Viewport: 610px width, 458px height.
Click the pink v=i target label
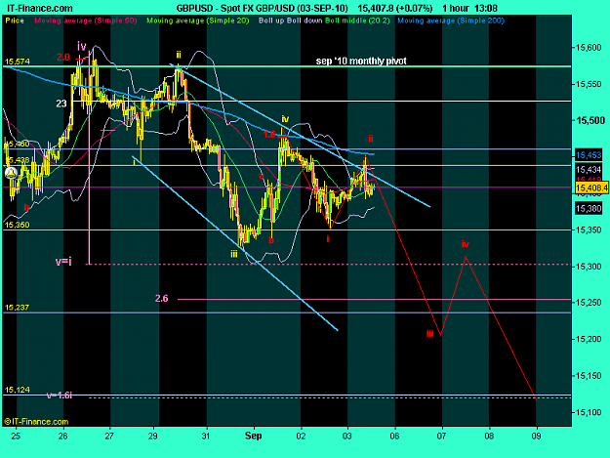[x=63, y=262]
